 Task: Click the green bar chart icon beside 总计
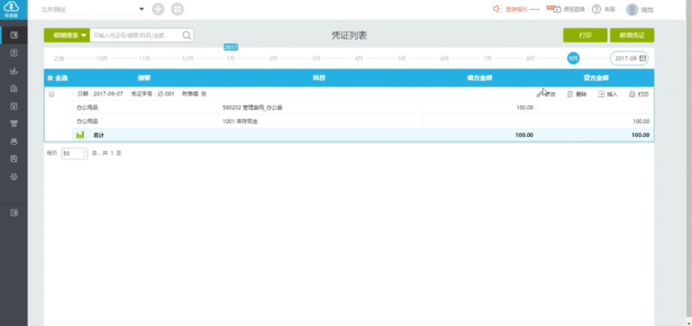point(80,135)
